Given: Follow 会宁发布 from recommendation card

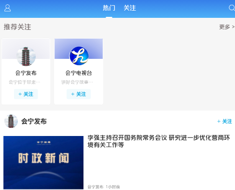Looking at the screenshot, I should [26, 94].
